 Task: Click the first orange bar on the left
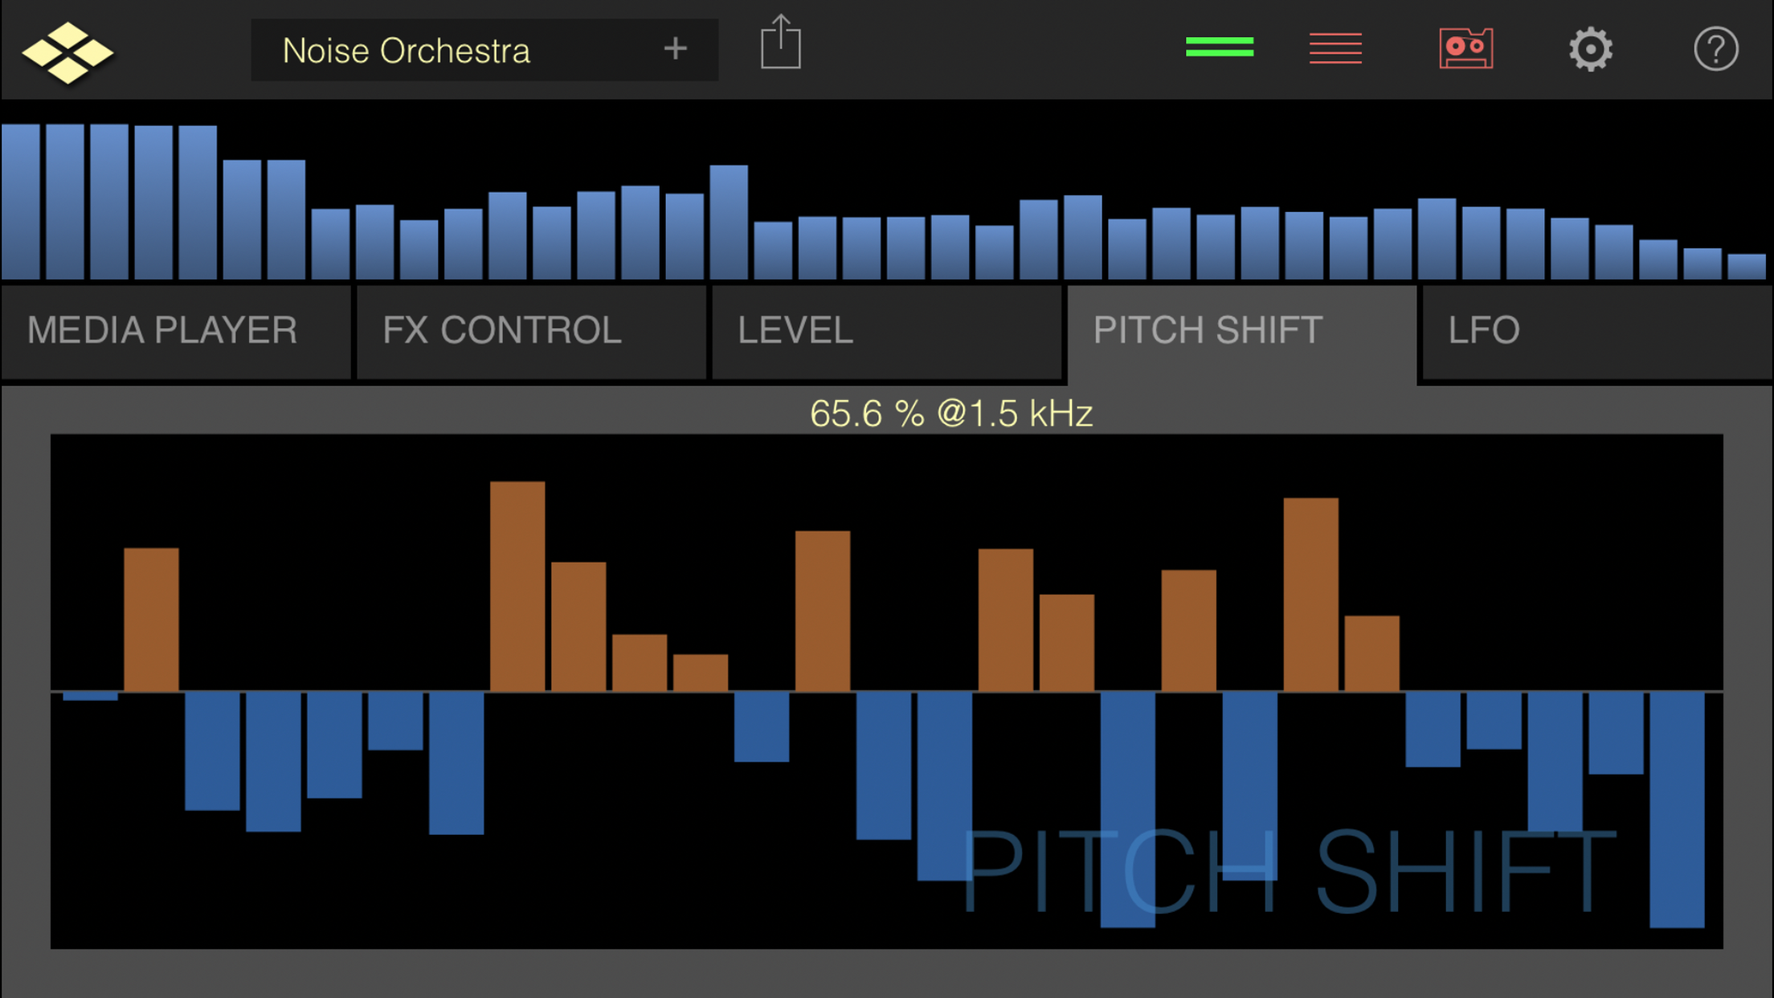coord(151,619)
